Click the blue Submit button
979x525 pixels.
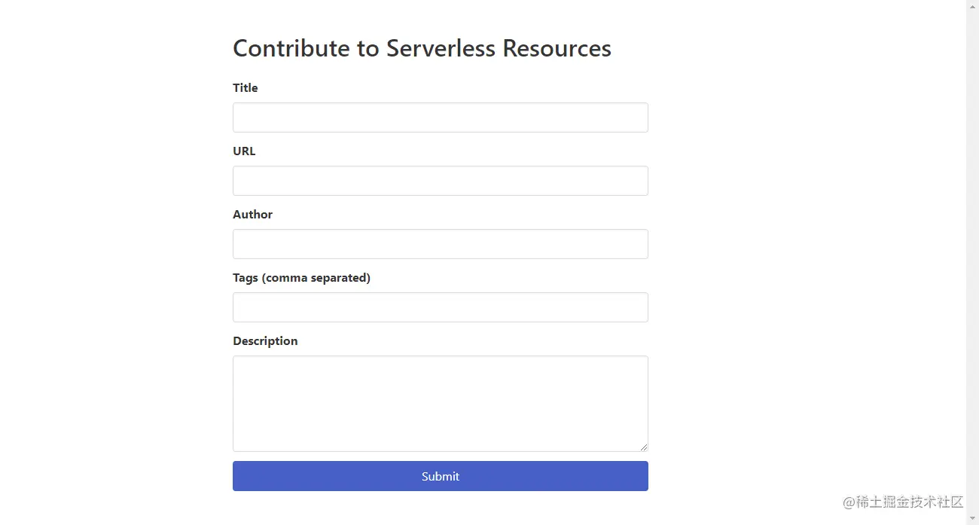pos(440,476)
